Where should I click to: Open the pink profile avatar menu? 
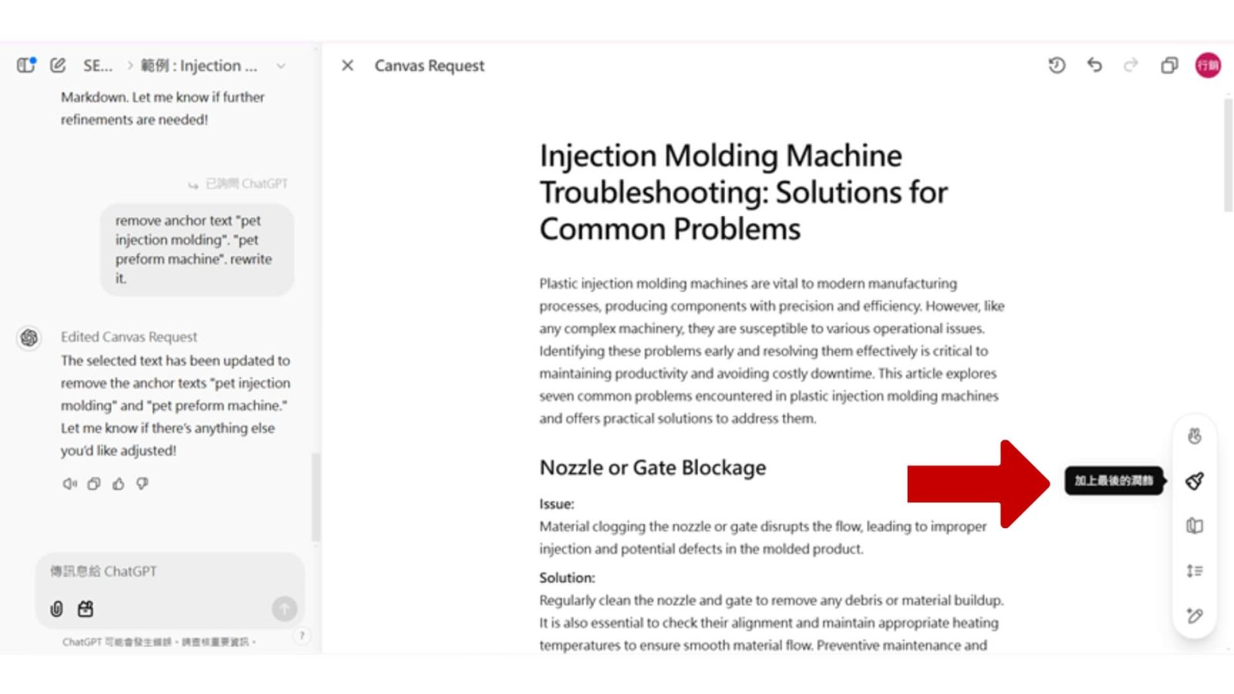click(x=1208, y=66)
